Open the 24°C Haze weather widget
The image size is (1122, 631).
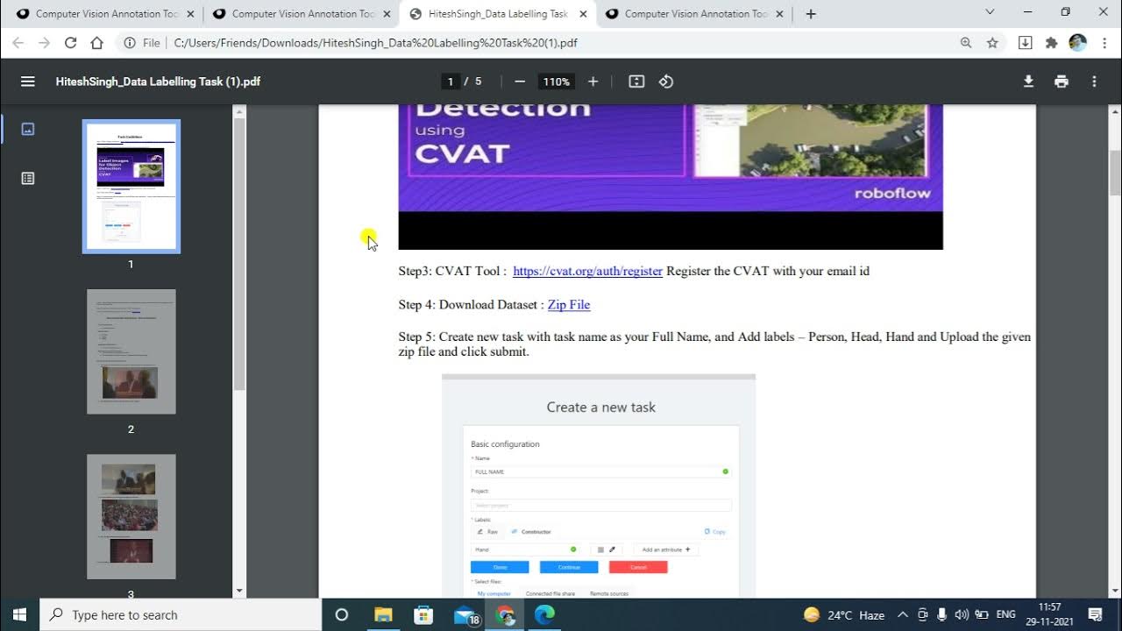(x=844, y=614)
